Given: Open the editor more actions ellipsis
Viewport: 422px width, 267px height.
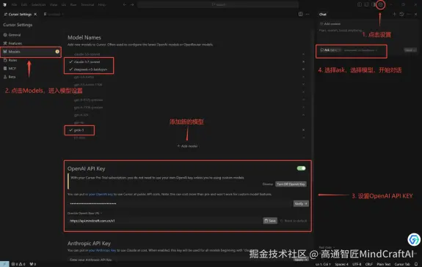Looking at the screenshot, I should [x=308, y=14].
